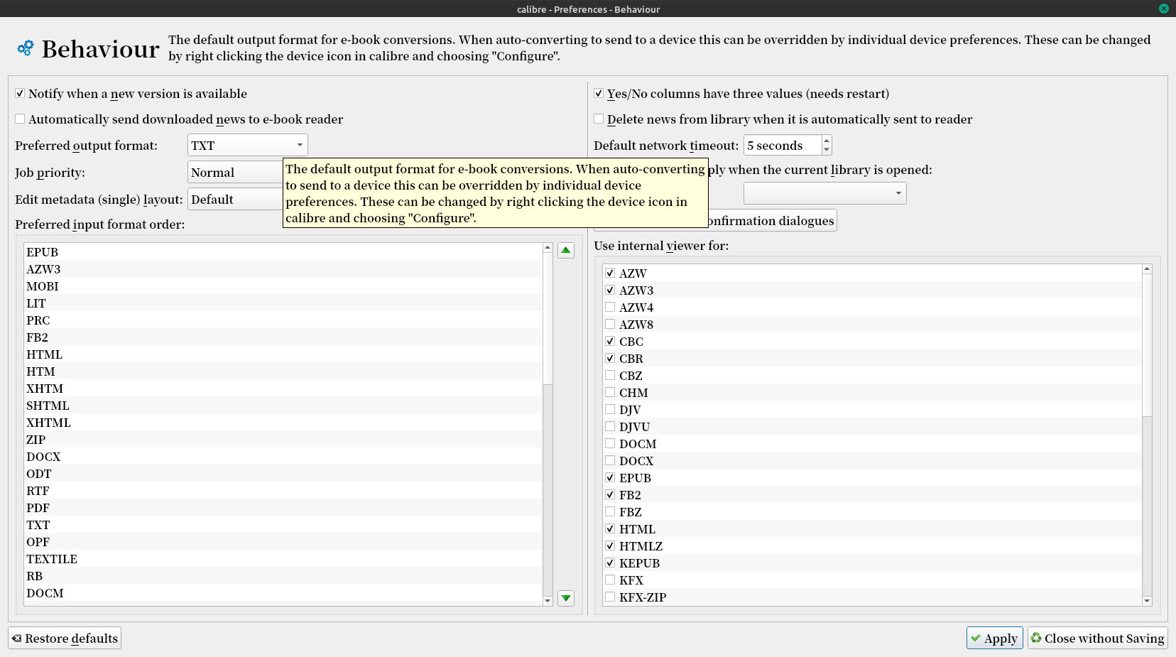Select TEXTILE in the input format order list
Image resolution: width=1176 pixels, height=657 pixels.
283,559
